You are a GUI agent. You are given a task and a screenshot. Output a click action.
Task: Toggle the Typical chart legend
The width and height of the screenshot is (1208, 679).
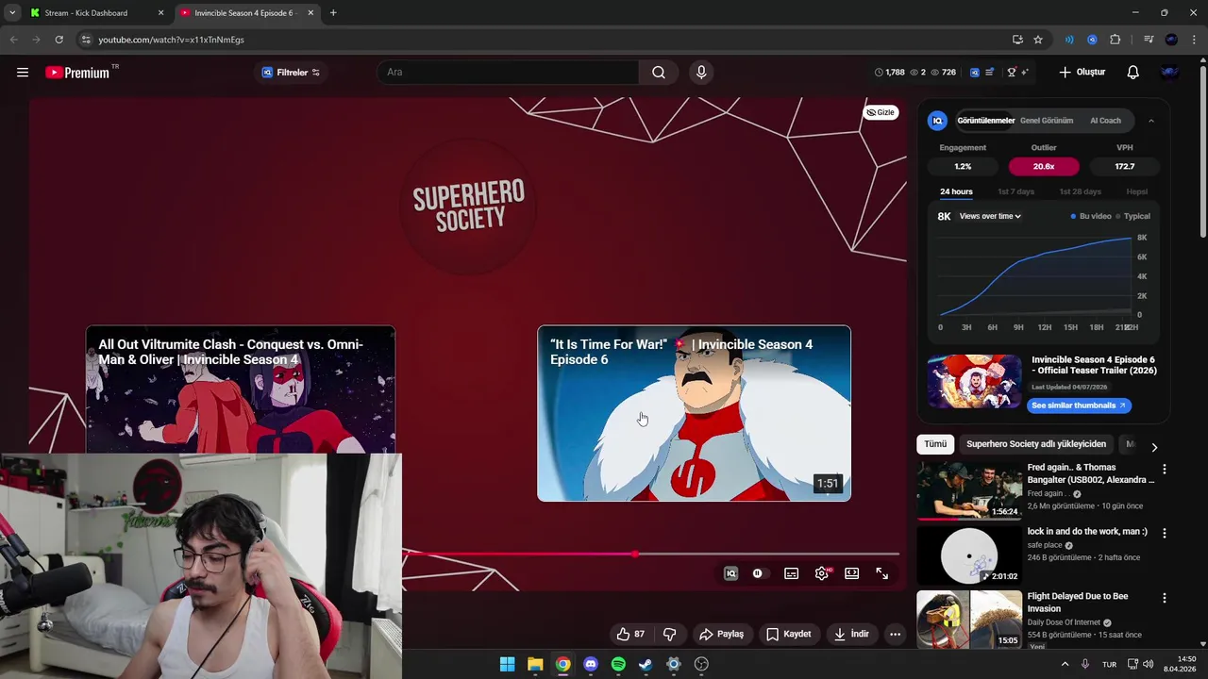(x=1133, y=216)
